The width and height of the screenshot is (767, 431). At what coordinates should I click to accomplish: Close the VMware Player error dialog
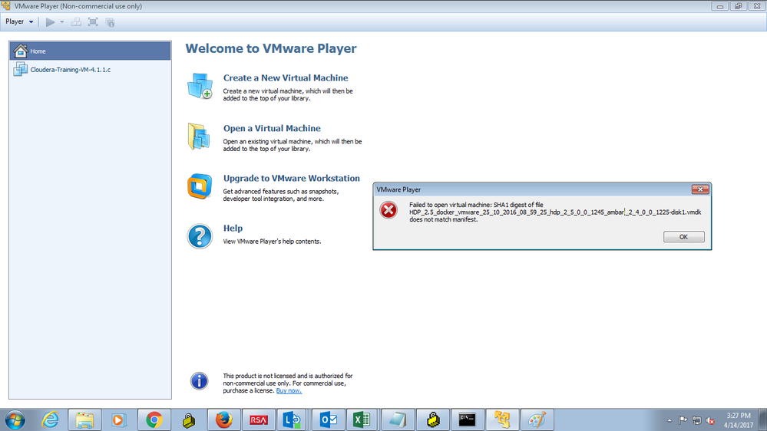pos(700,189)
